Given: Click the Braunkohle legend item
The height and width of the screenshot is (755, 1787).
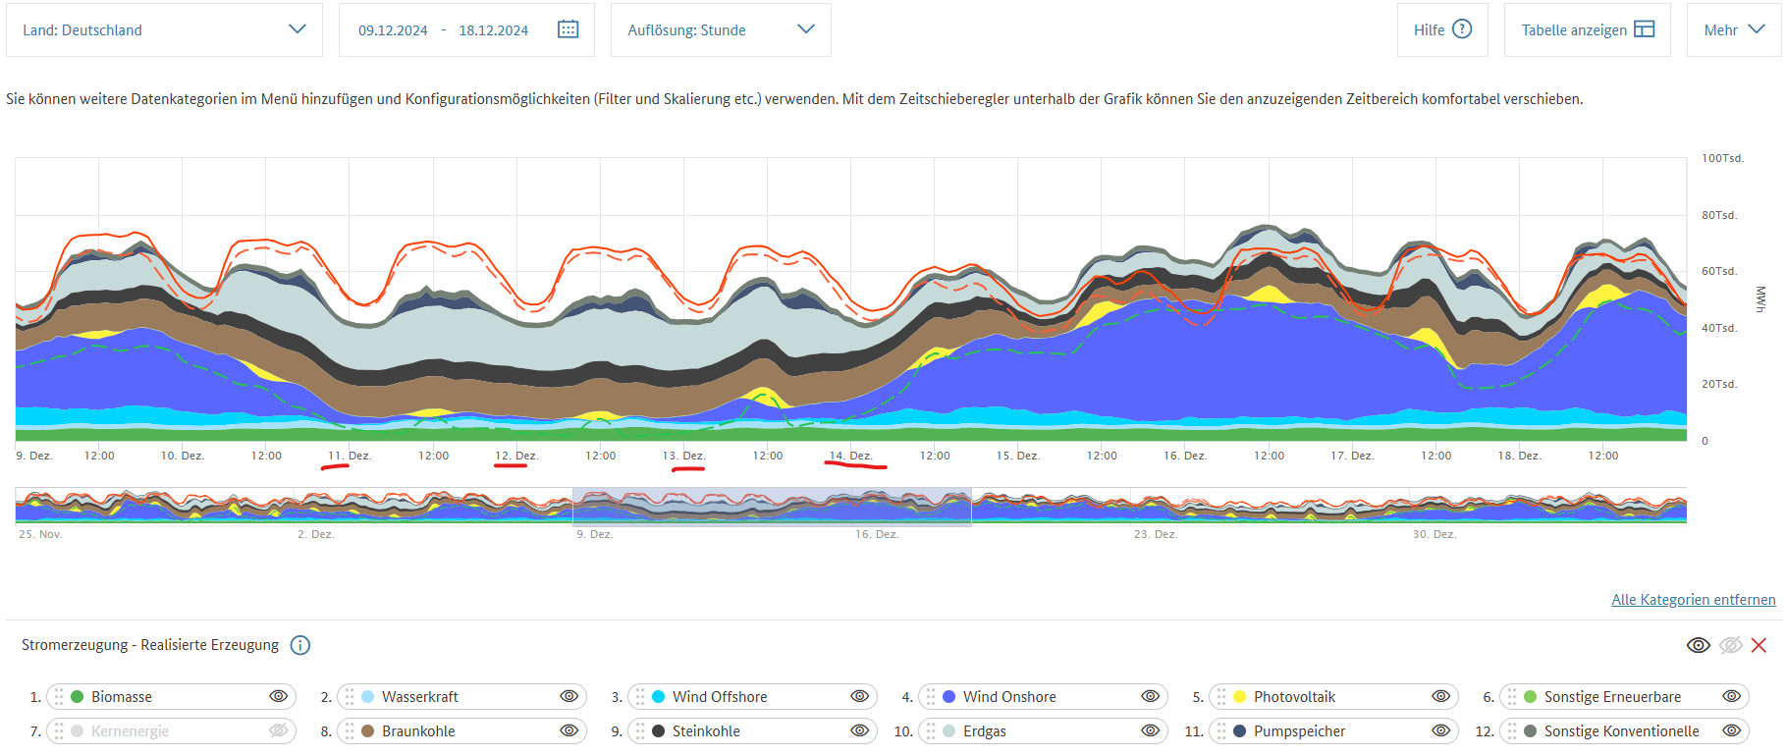Looking at the screenshot, I should tap(418, 731).
